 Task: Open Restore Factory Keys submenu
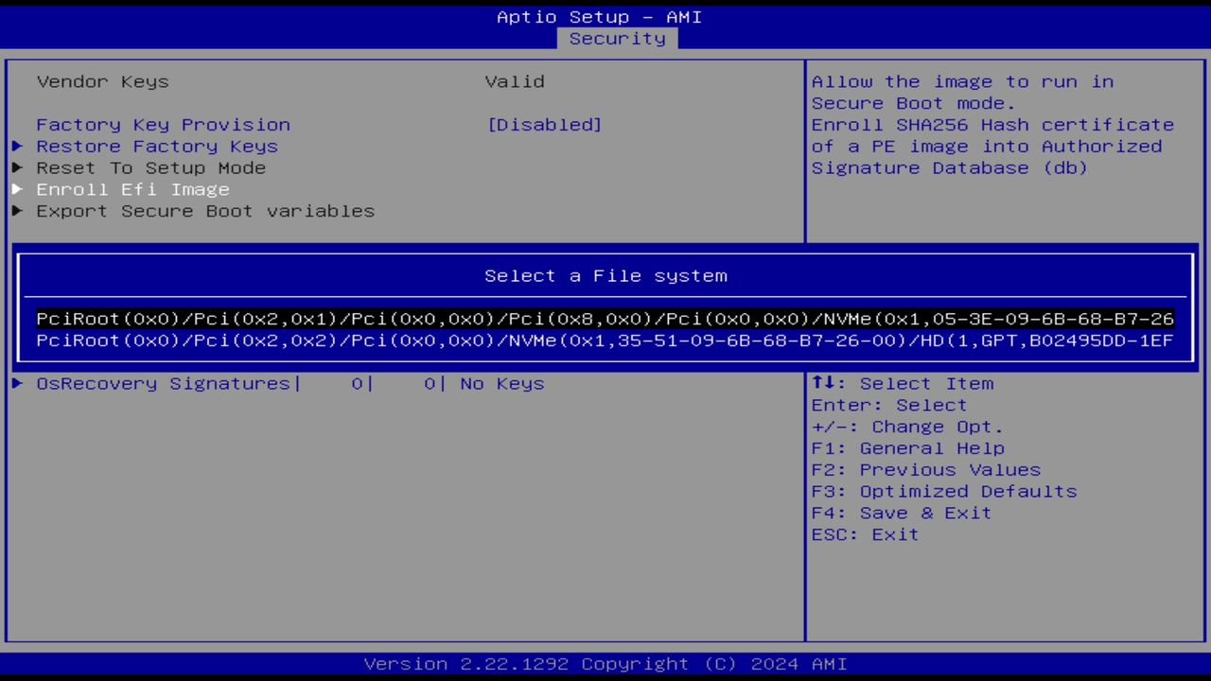pyautogui.click(x=157, y=147)
